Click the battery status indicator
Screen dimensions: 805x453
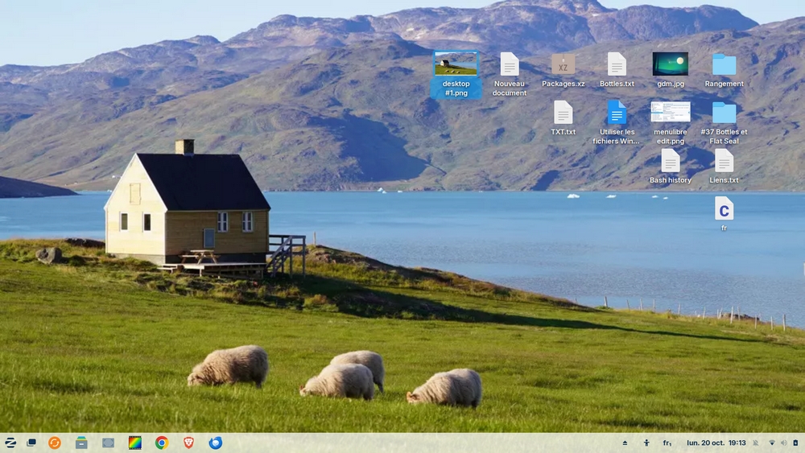(x=795, y=443)
